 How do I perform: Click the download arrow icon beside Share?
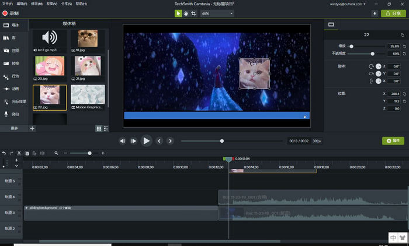click(375, 13)
